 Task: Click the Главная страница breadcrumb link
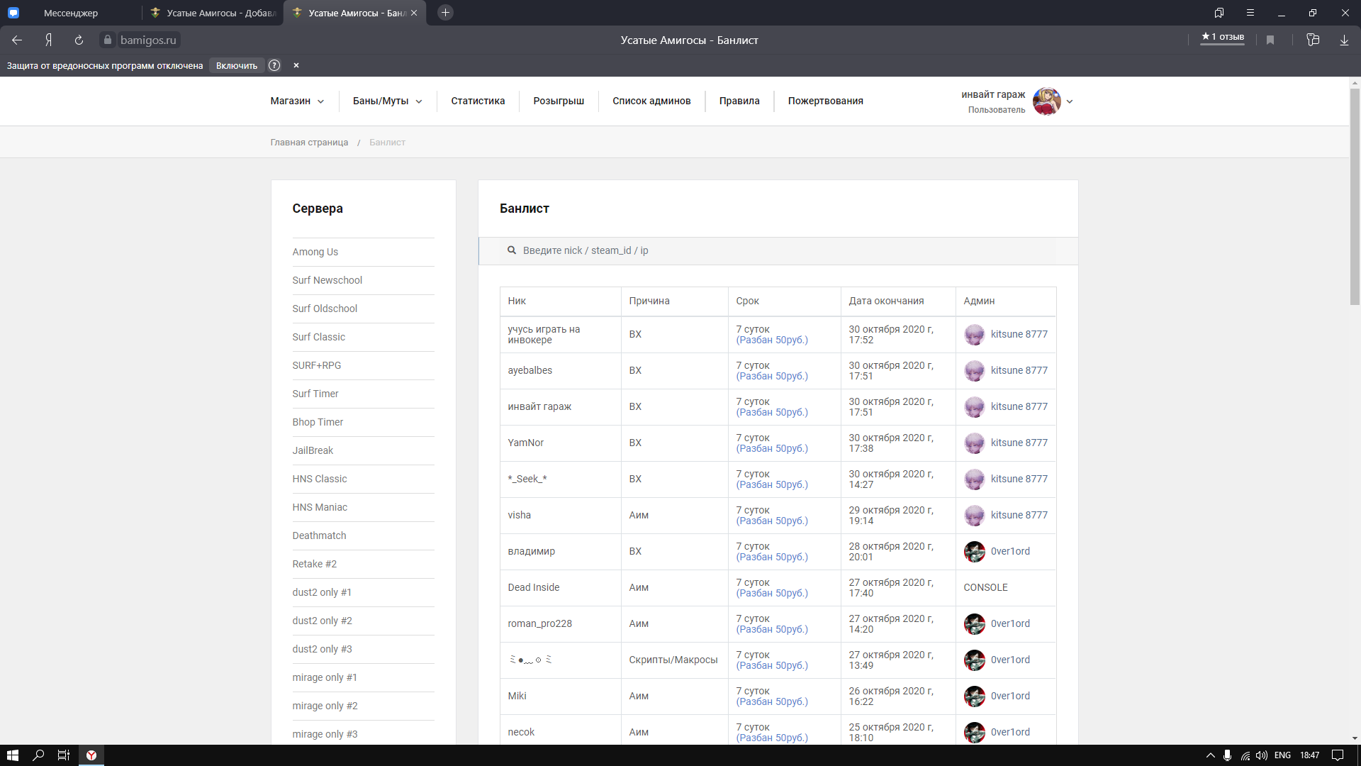[x=309, y=142]
